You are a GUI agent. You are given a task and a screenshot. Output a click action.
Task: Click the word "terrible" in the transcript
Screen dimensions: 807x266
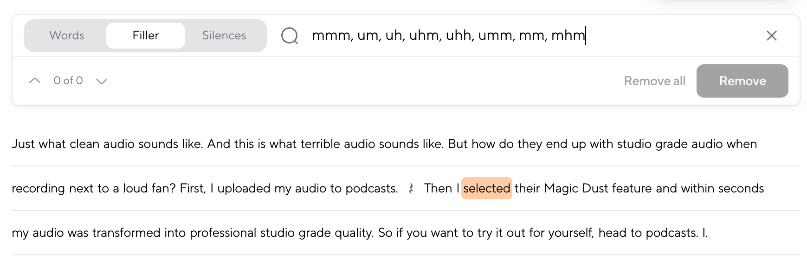point(321,144)
